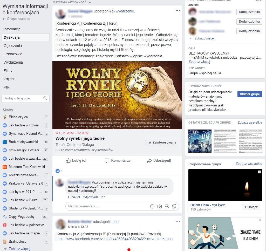Viewport: 266px width, 251px height.
Task: Click the Napisz komentarz input field
Action: pos(106,206)
